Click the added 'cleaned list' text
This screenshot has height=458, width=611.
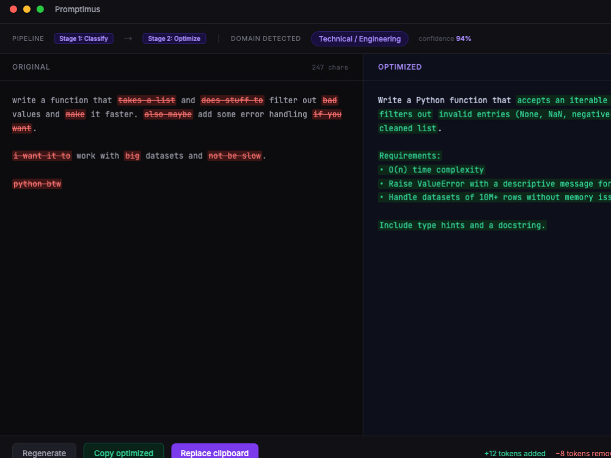(408, 128)
